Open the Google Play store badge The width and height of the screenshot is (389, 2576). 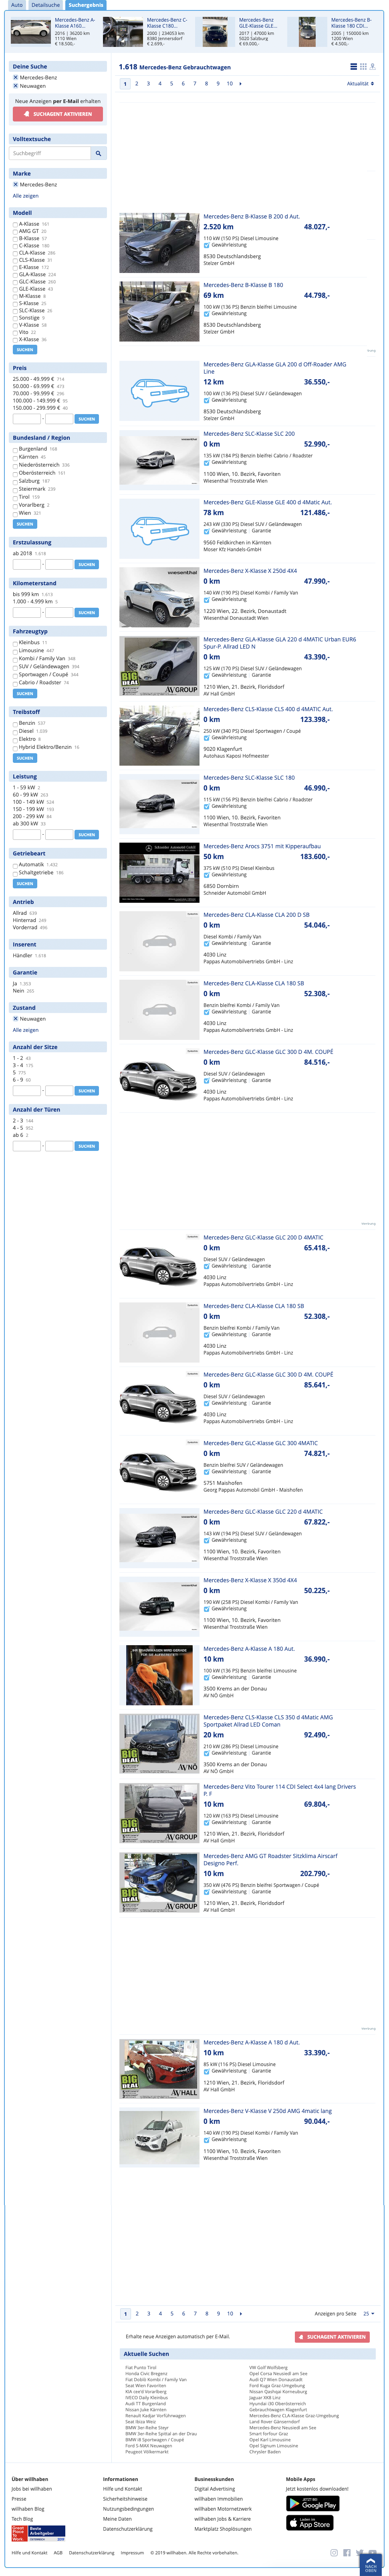click(313, 2503)
